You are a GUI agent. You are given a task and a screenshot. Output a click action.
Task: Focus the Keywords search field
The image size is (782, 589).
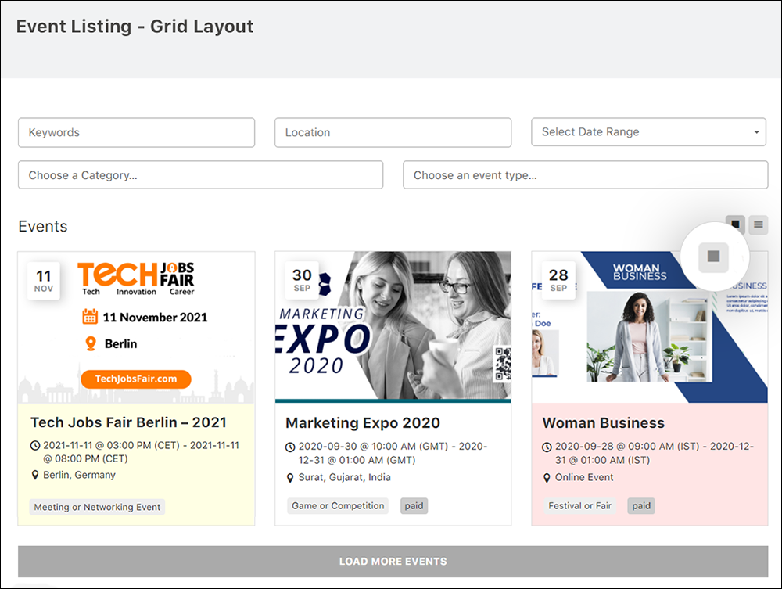(x=136, y=133)
